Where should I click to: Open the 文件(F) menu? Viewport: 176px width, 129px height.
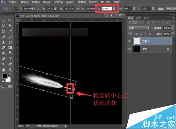tap(13, 2)
